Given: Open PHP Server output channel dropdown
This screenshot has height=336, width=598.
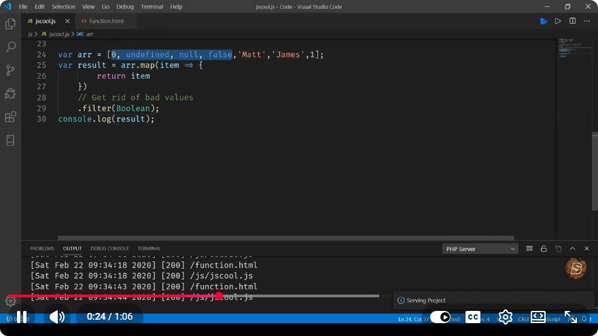Looking at the screenshot, I should point(480,248).
